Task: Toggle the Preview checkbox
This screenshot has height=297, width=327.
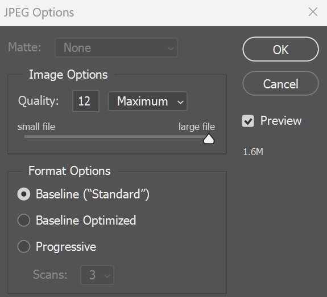Action: pos(248,121)
